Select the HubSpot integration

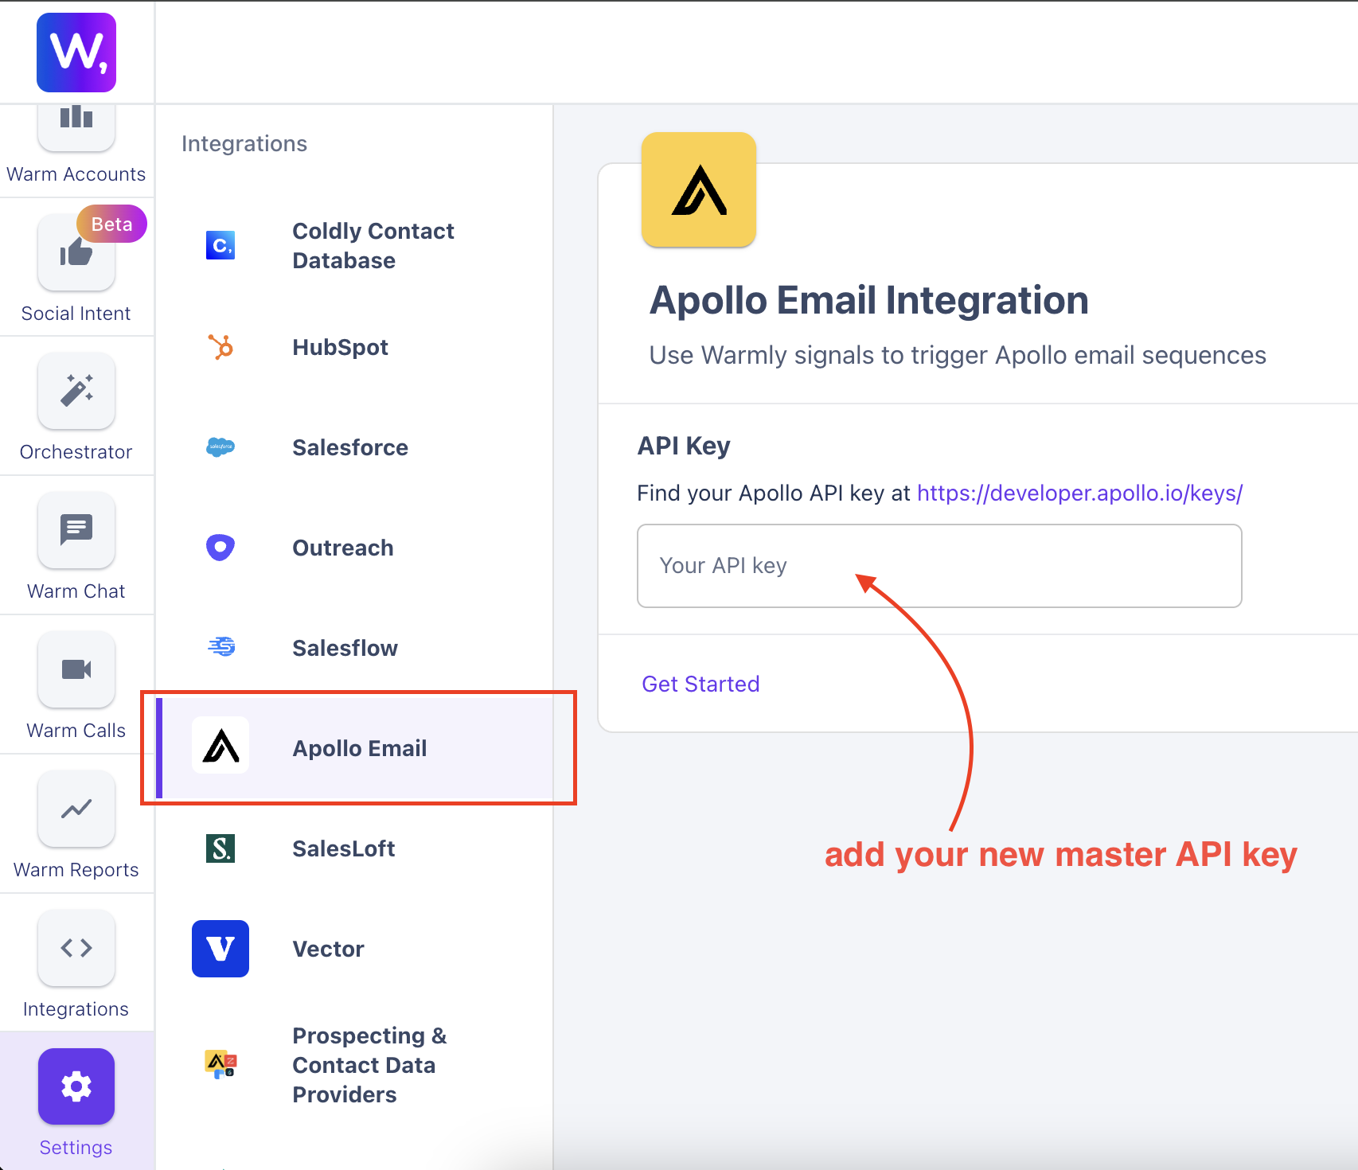[355, 347]
